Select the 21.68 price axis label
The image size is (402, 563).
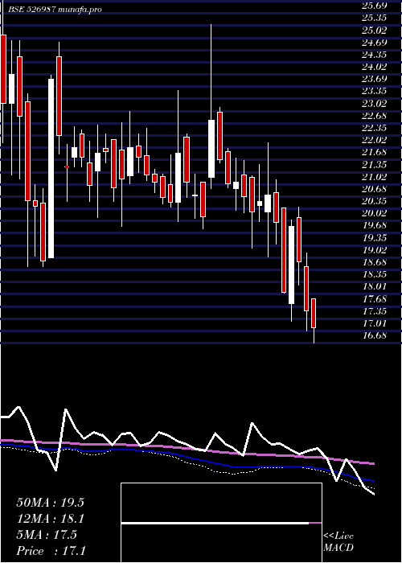coord(374,152)
